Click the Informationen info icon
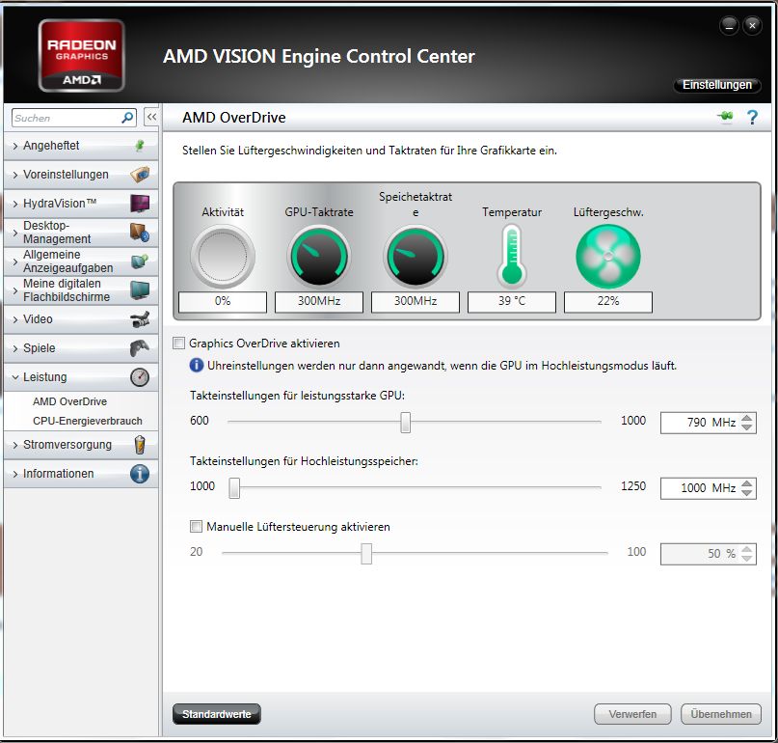The height and width of the screenshot is (743, 778). [140, 474]
